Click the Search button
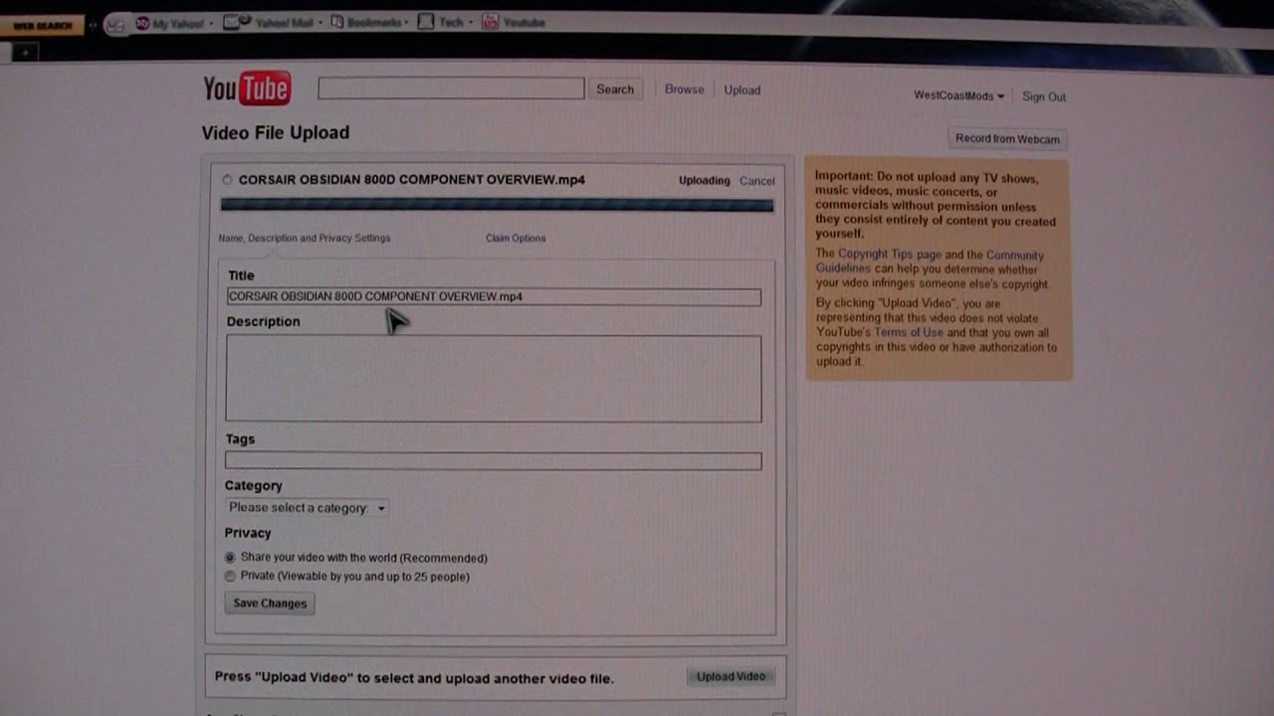Image resolution: width=1274 pixels, height=716 pixels. tap(615, 89)
